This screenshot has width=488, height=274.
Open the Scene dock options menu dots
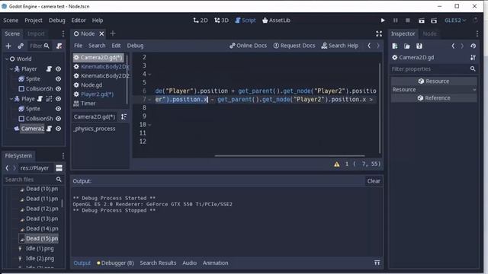click(63, 33)
